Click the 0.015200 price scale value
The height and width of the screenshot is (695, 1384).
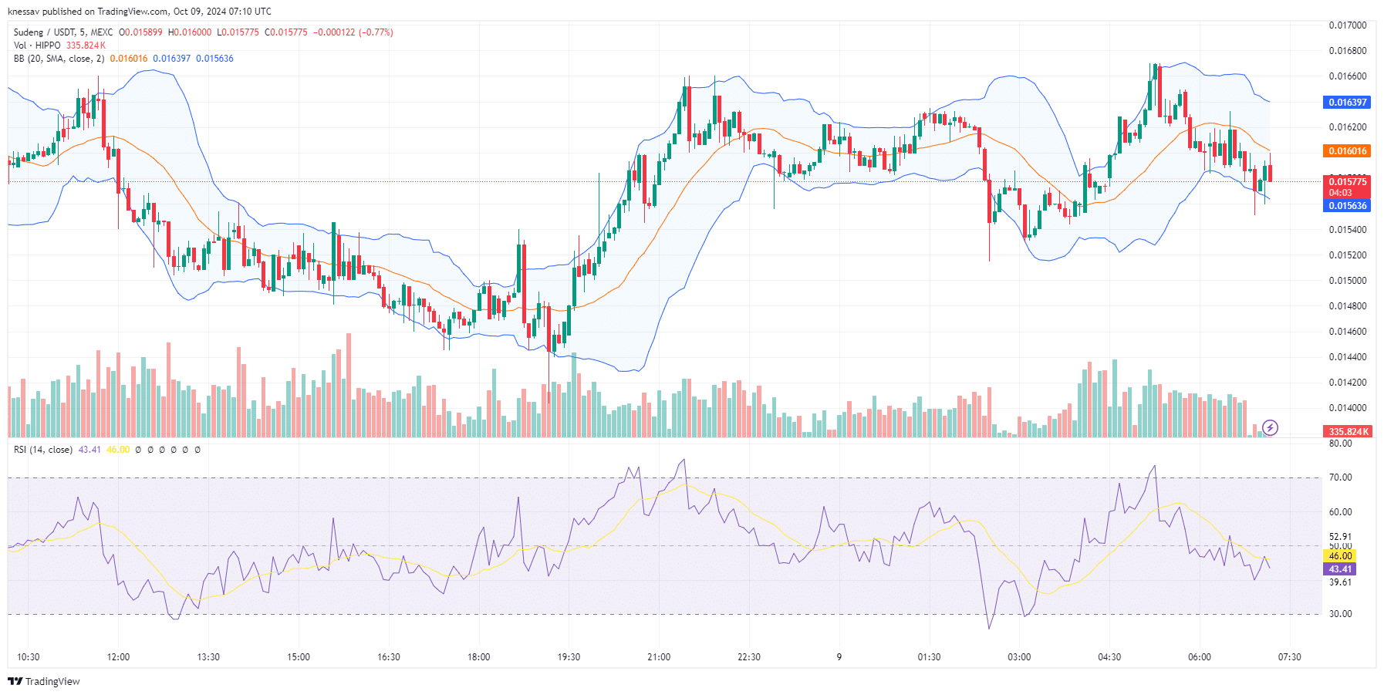[1347, 255]
